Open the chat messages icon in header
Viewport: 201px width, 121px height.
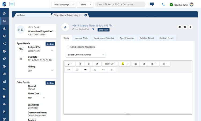point(152,4)
